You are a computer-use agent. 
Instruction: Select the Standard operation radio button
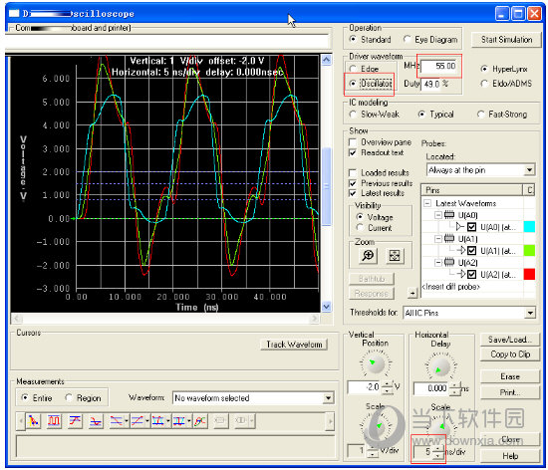click(353, 39)
